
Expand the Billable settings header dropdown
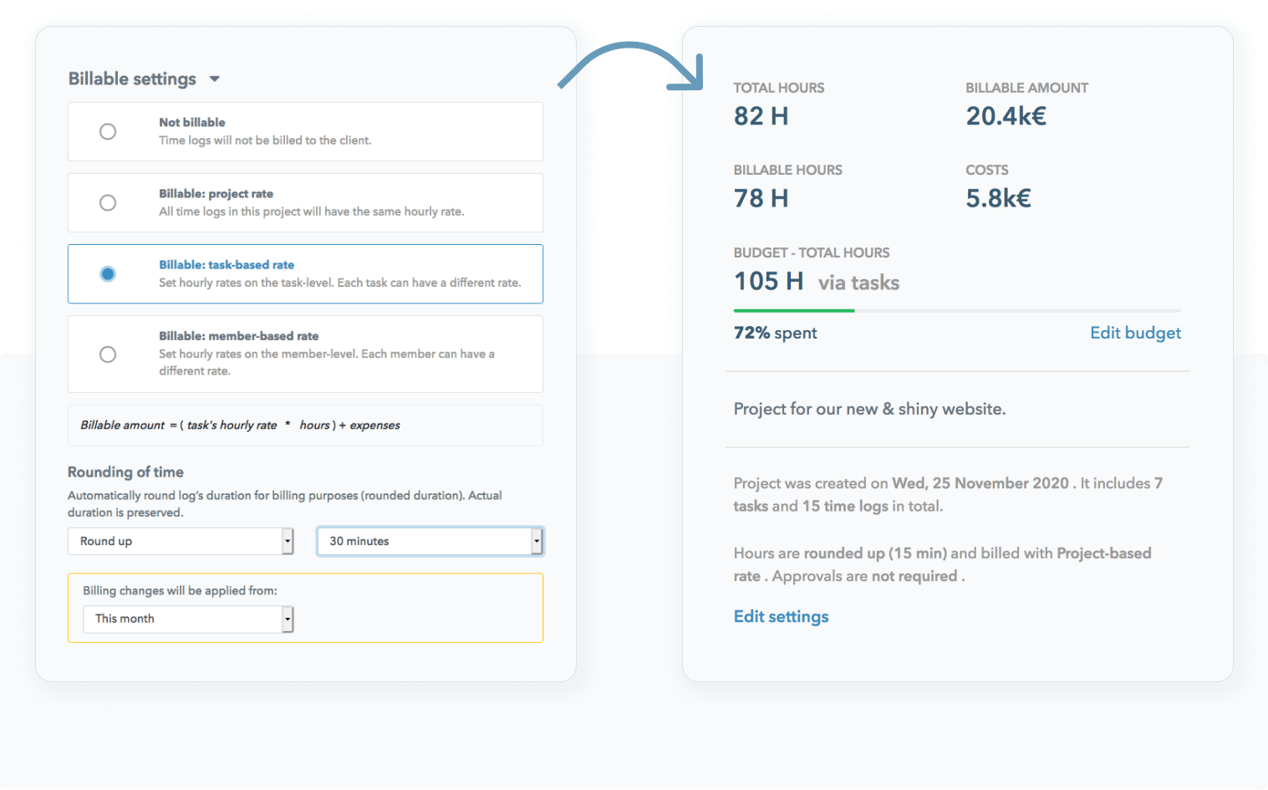click(214, 79)
